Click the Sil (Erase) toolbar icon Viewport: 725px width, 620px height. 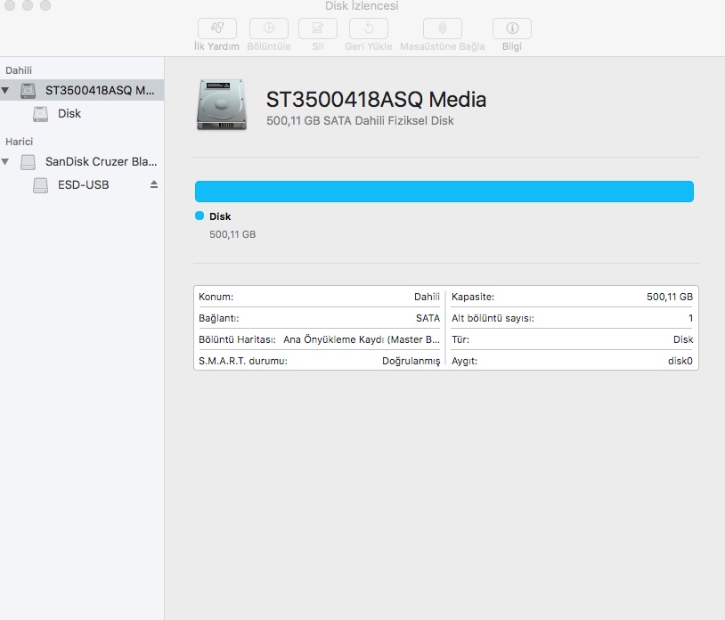[317, 29]
